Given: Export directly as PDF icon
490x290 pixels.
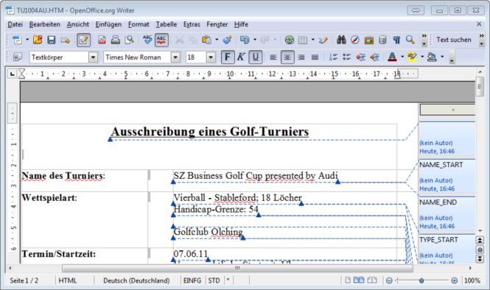Looking at the screenshot, I should tap(102, 40).
